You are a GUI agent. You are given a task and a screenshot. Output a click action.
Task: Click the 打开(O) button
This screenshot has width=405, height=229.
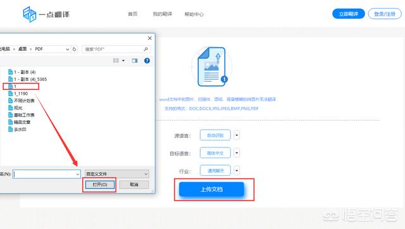pyautogui.click(x=100, y=185)
